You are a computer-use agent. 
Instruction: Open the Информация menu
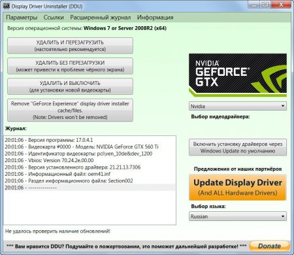(155, 18)
